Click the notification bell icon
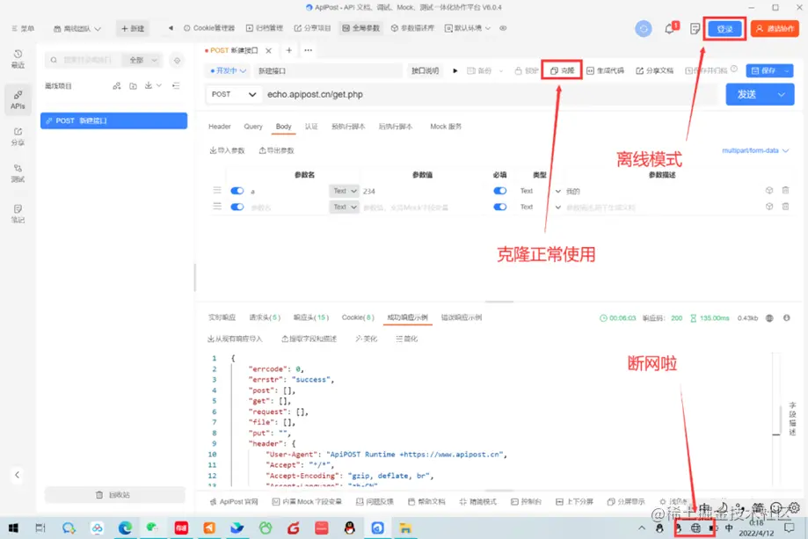808x539 pixels. coord(669,28)
